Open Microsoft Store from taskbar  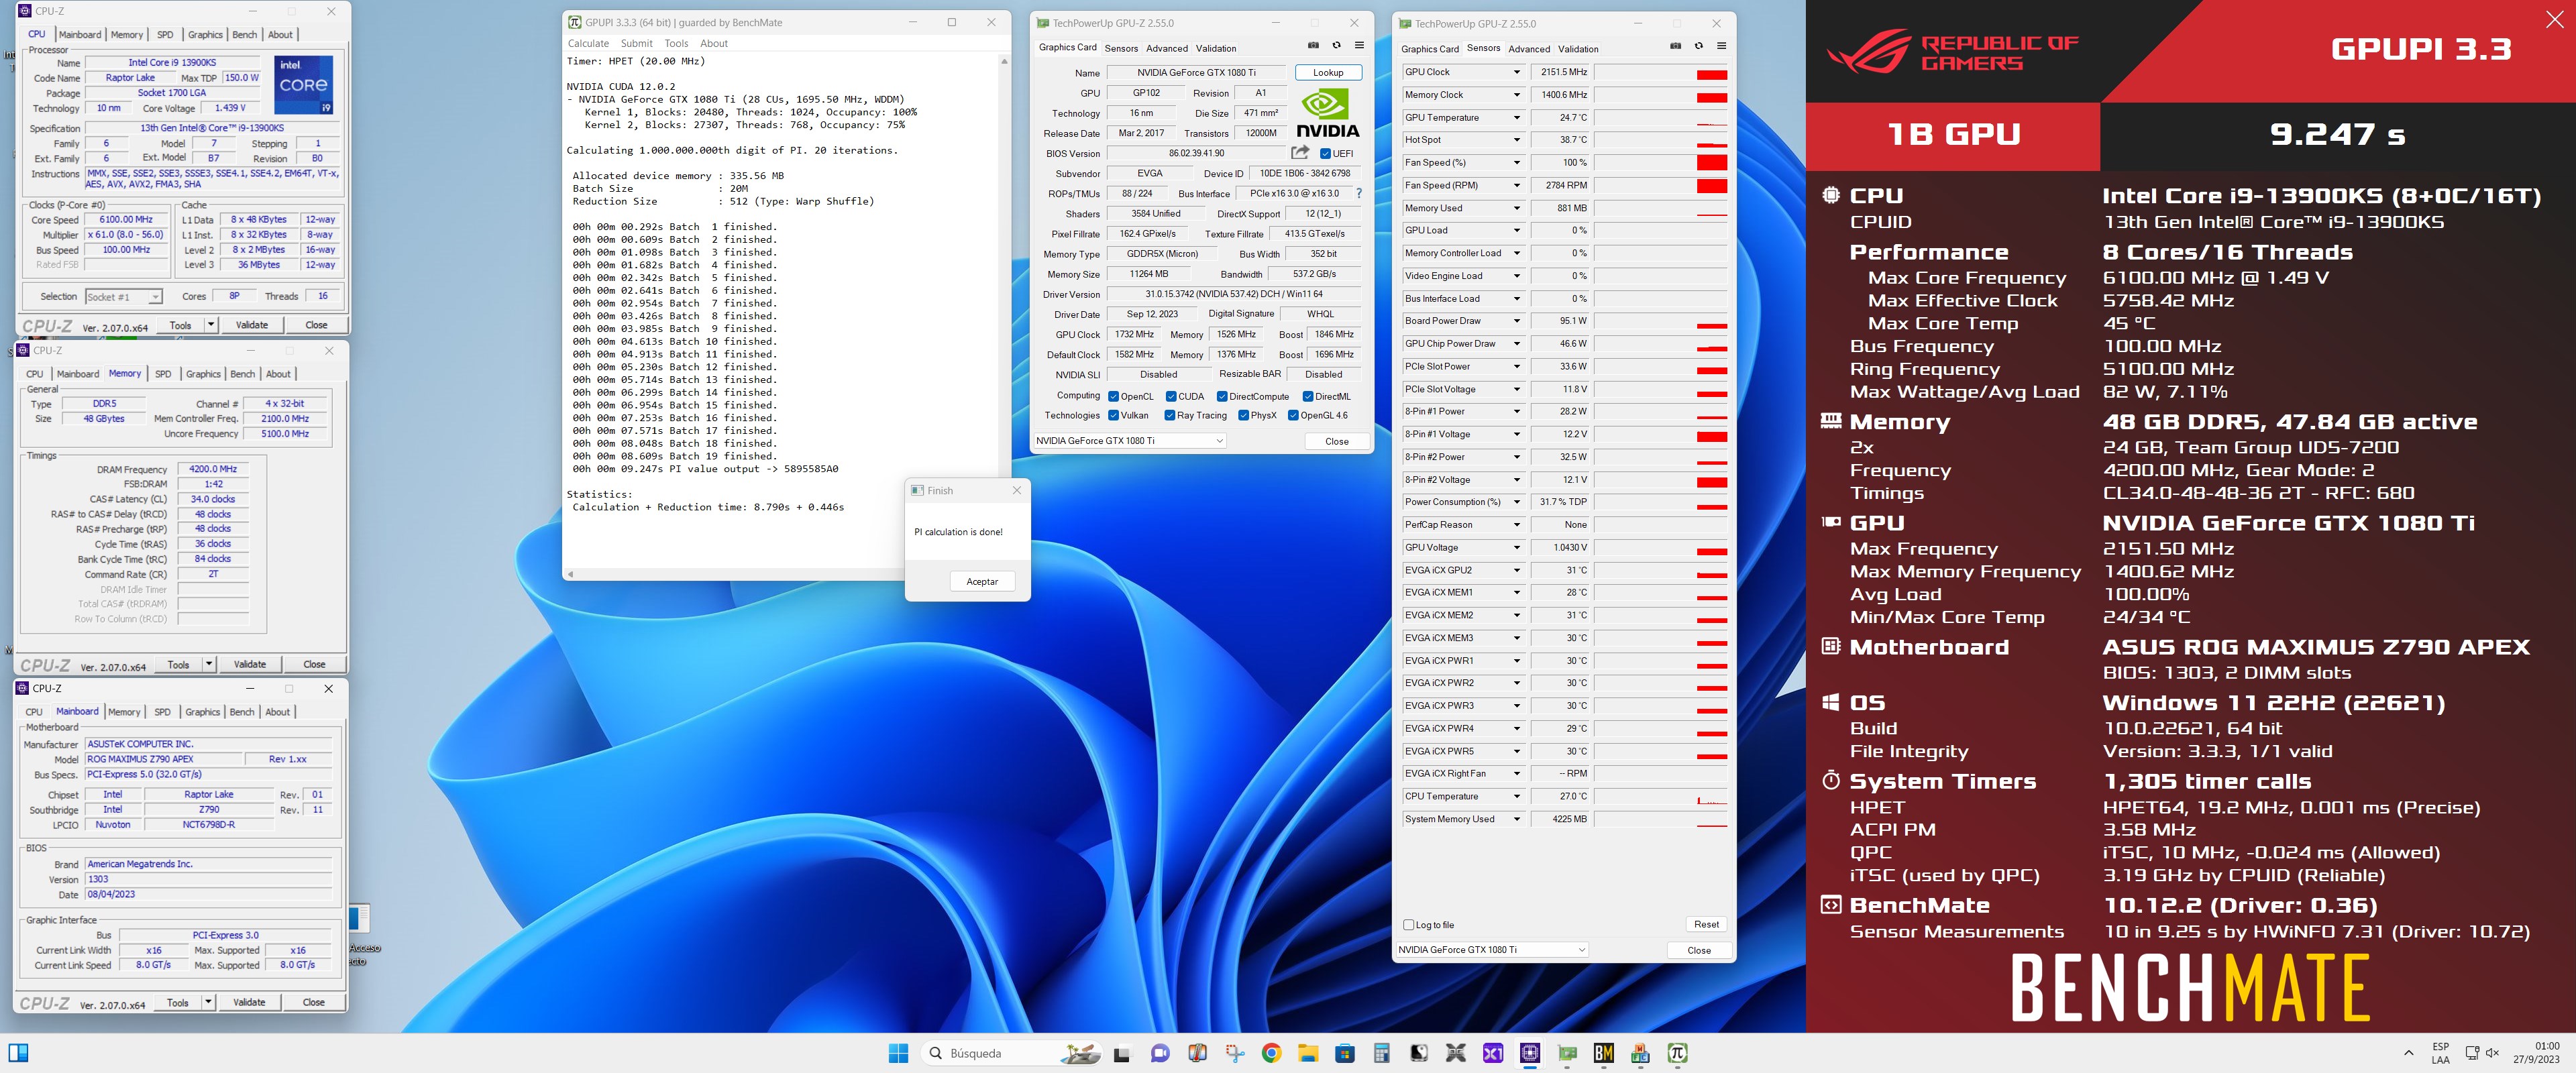point(1345,1053)
